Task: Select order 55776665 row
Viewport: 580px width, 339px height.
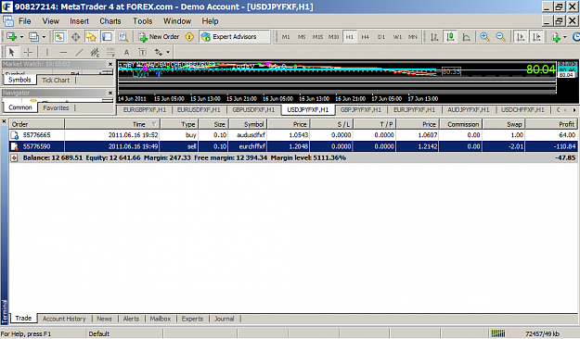Action: coord(293,135)
